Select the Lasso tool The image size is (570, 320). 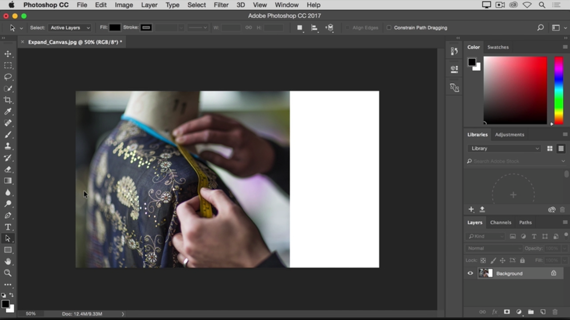8,77
